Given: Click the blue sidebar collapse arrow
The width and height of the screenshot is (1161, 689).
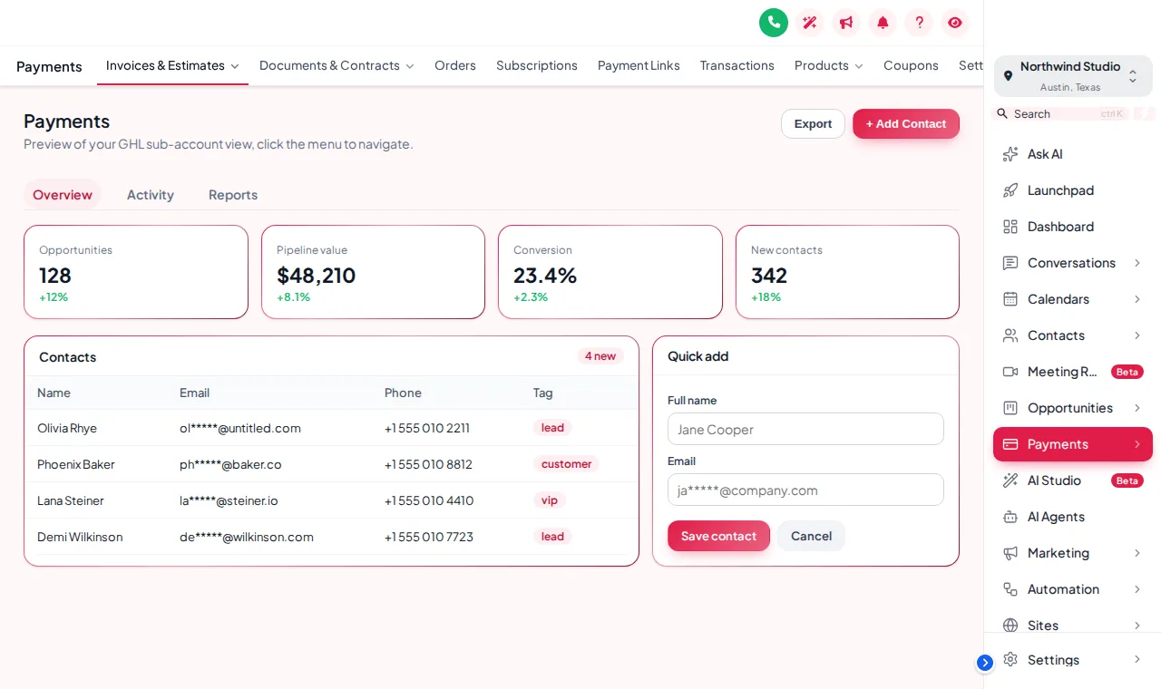Looking at the screenshot, I should point(985,663).
